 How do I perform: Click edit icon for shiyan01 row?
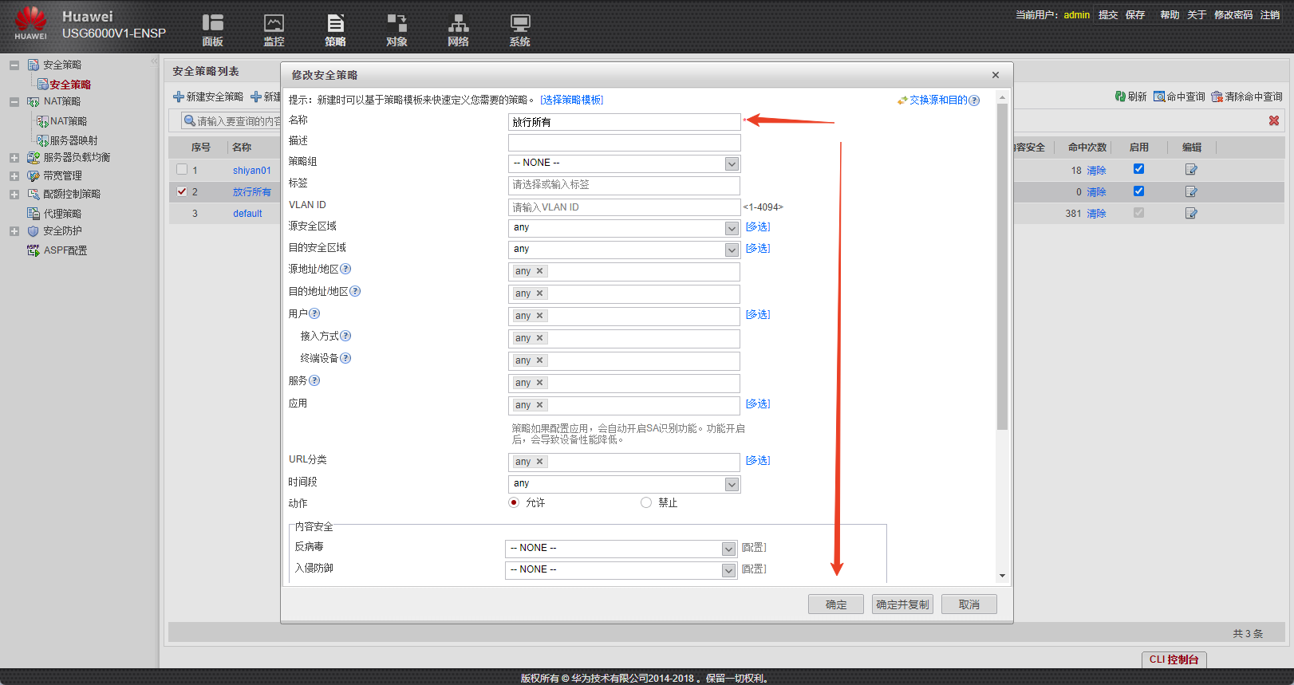[x=1191, y=169]
